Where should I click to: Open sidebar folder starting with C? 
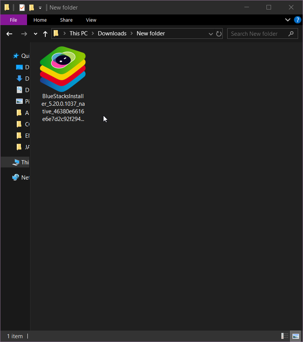pos(22,124)
